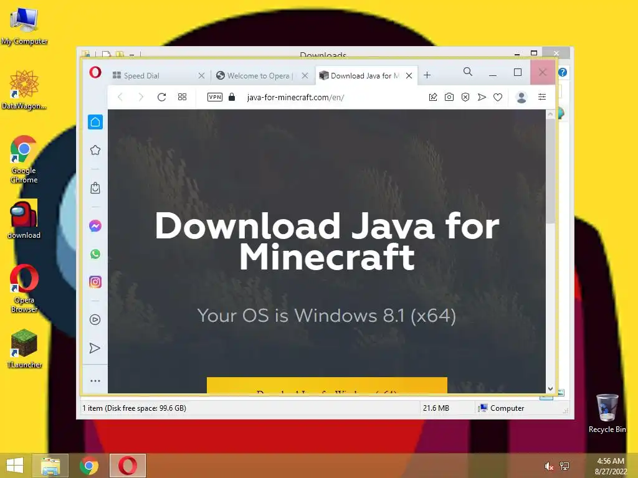Open the Opera main menu logo
The image size is (638, 478).
point(95,72)
